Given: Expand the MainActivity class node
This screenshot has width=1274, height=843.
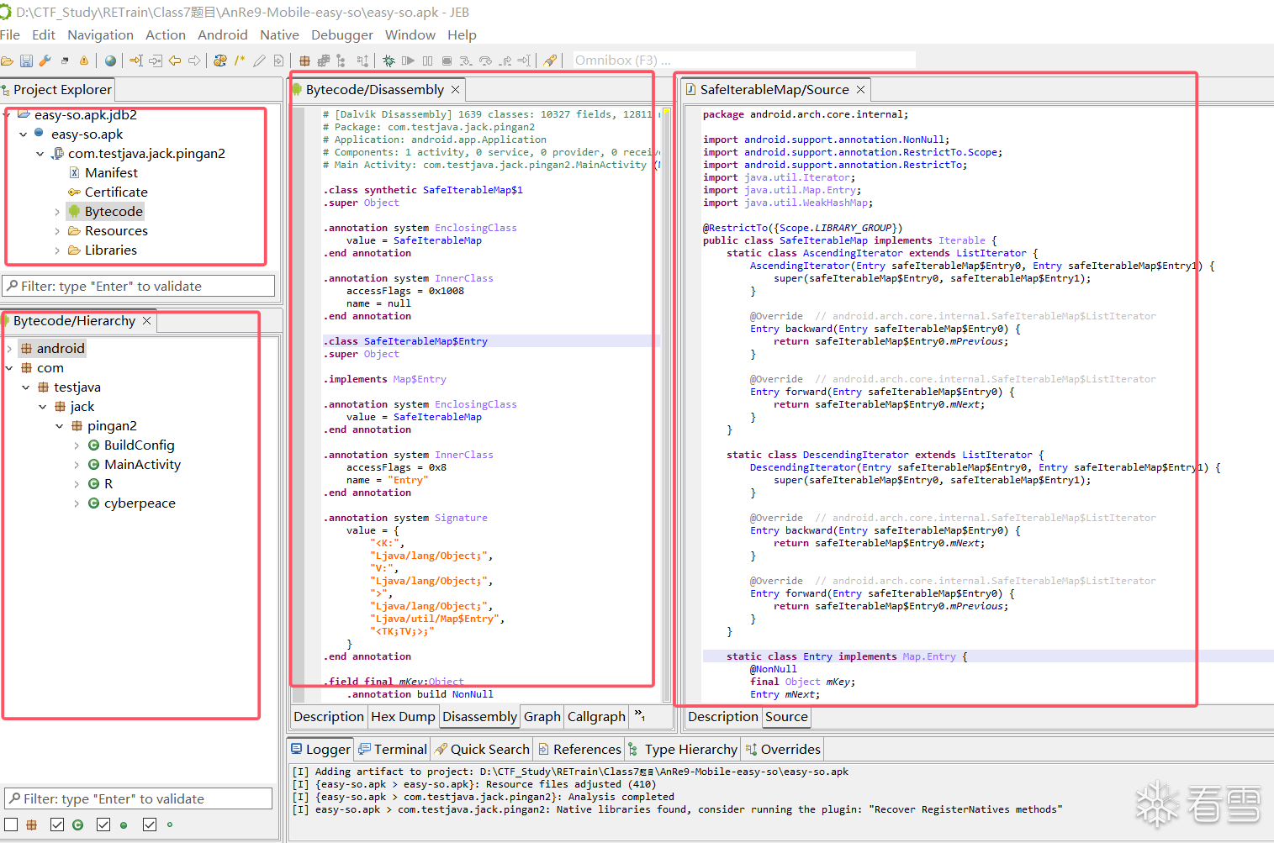Looking at the screenshot, I should tap(77, 465).
